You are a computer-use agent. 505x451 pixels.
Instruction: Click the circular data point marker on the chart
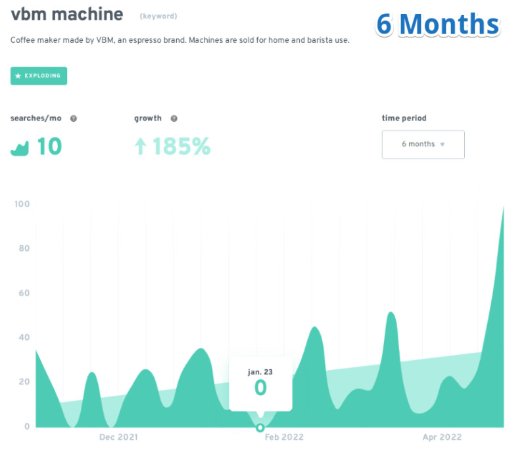[x=260, y=427]
